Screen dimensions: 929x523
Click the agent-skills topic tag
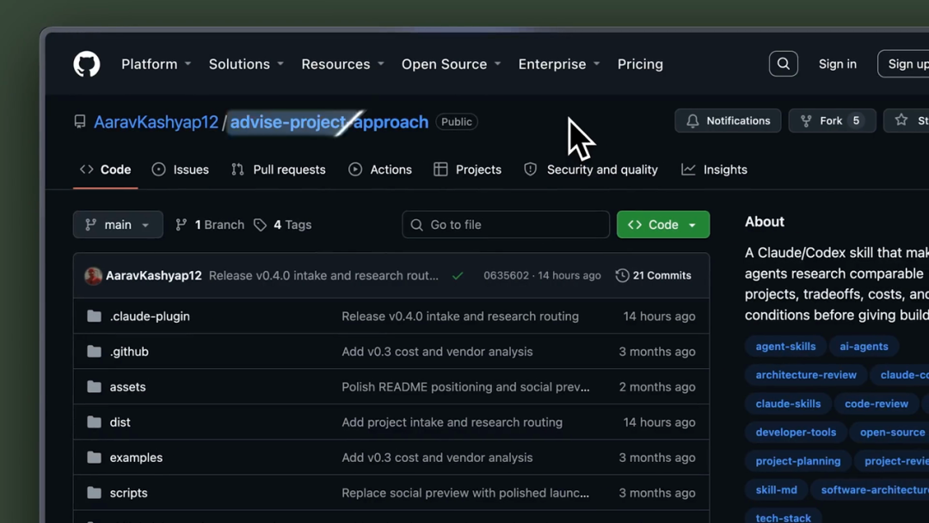click(785, 347)
